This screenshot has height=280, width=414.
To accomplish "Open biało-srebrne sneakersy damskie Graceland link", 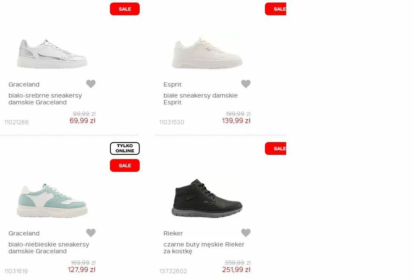I will click(45, 99).
